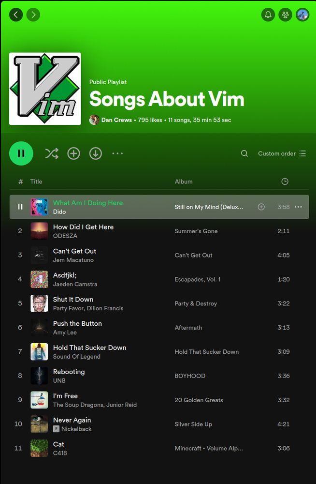Image resolution: width=316 pixels, height=484 pixels.
Task: Open more options for the playlist
Action: (x=117, y=153)
